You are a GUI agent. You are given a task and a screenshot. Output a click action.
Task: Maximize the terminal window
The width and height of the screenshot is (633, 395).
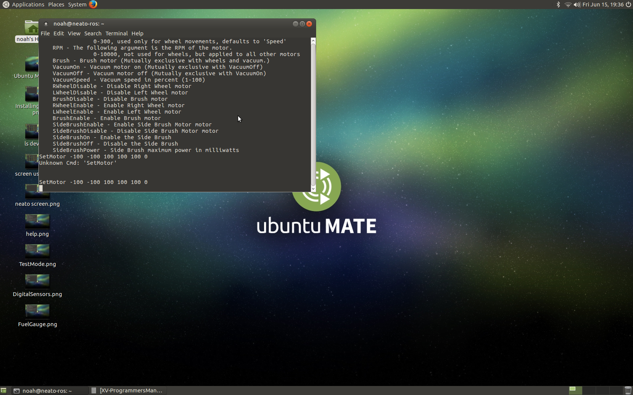302,24
